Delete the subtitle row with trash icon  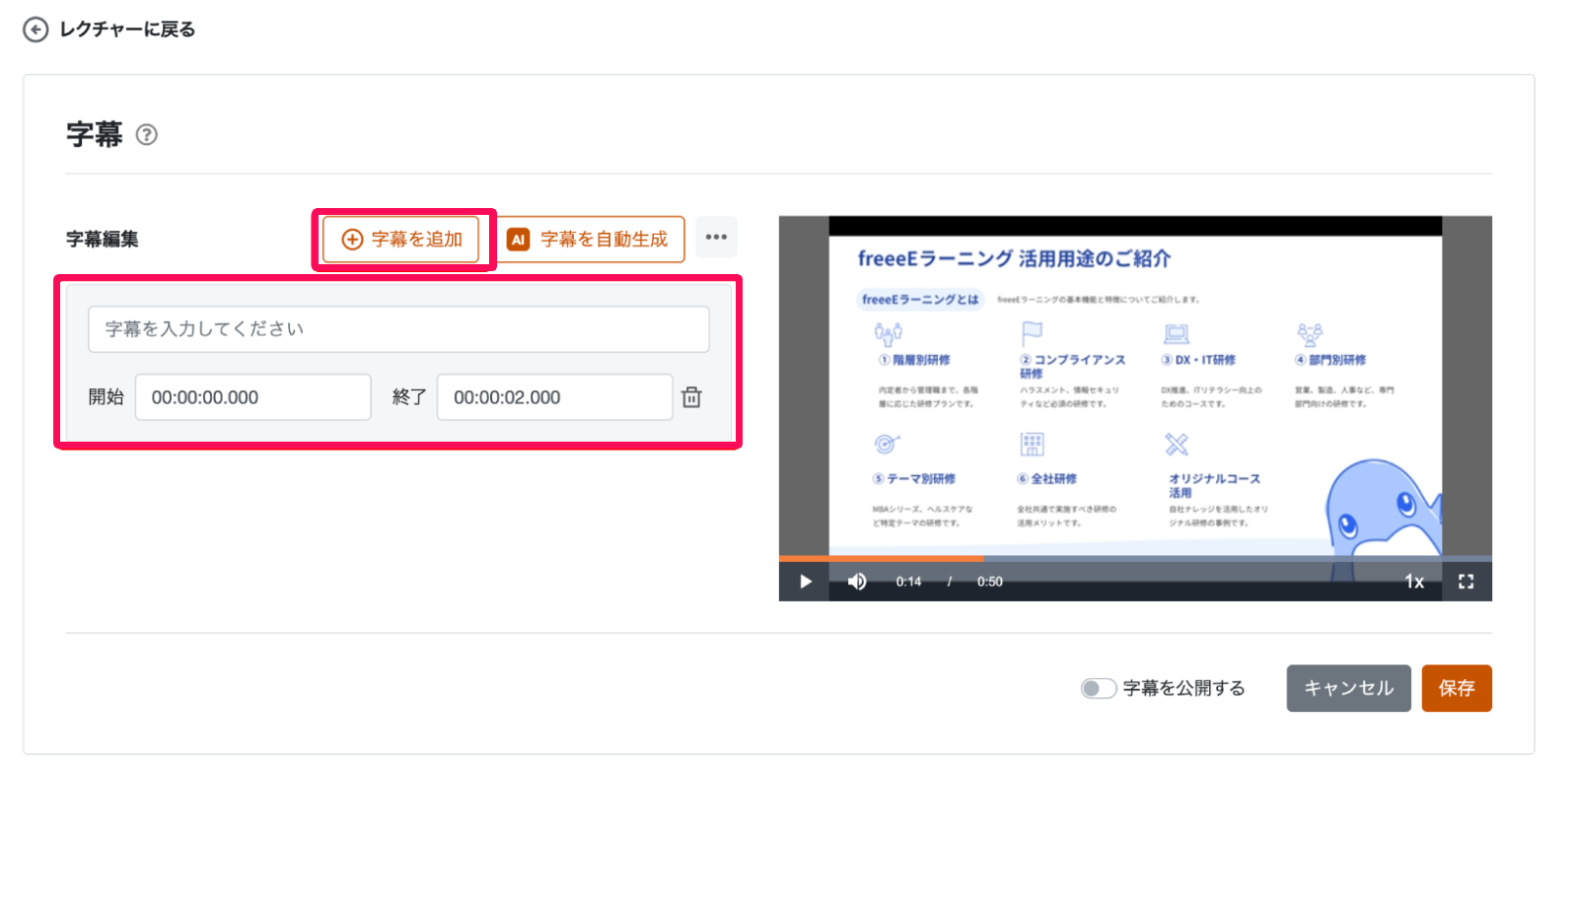click(692, 397)
